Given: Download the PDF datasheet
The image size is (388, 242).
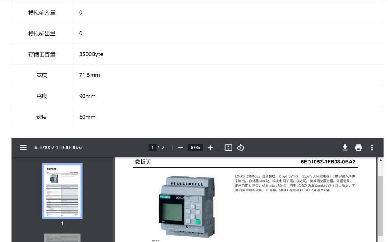Looking at the screenshot, I should click(x=345, y=148).
